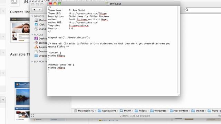
Task: Click MAMP folder in the path bar
Action: (x=125, y=111)
